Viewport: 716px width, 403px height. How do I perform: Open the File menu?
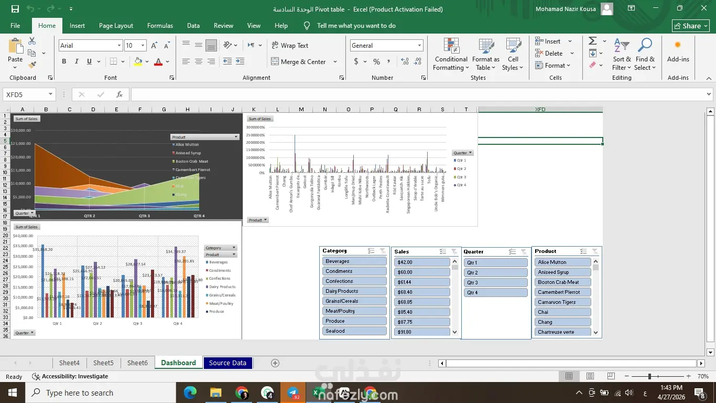coord(15,26)
